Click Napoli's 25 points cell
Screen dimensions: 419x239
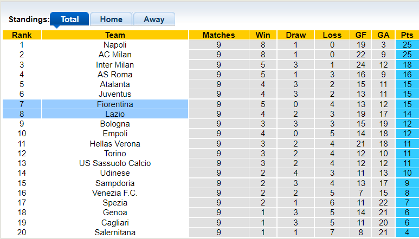(407, 45)
